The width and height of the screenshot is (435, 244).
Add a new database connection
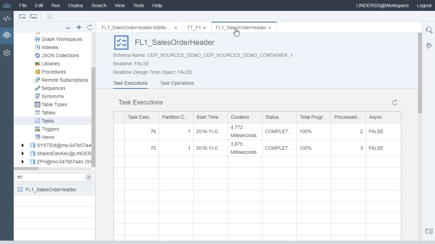click(x=79, y=28)
